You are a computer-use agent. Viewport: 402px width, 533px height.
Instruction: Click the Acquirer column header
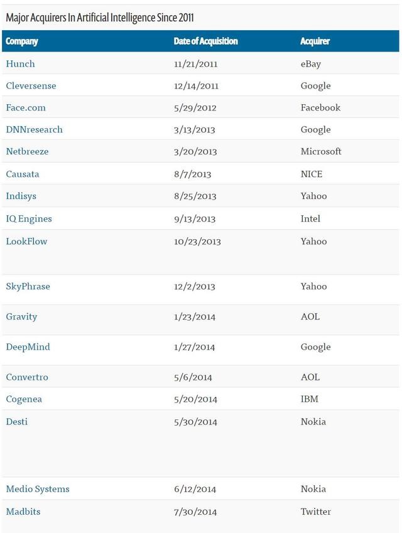tap(315, 41)
